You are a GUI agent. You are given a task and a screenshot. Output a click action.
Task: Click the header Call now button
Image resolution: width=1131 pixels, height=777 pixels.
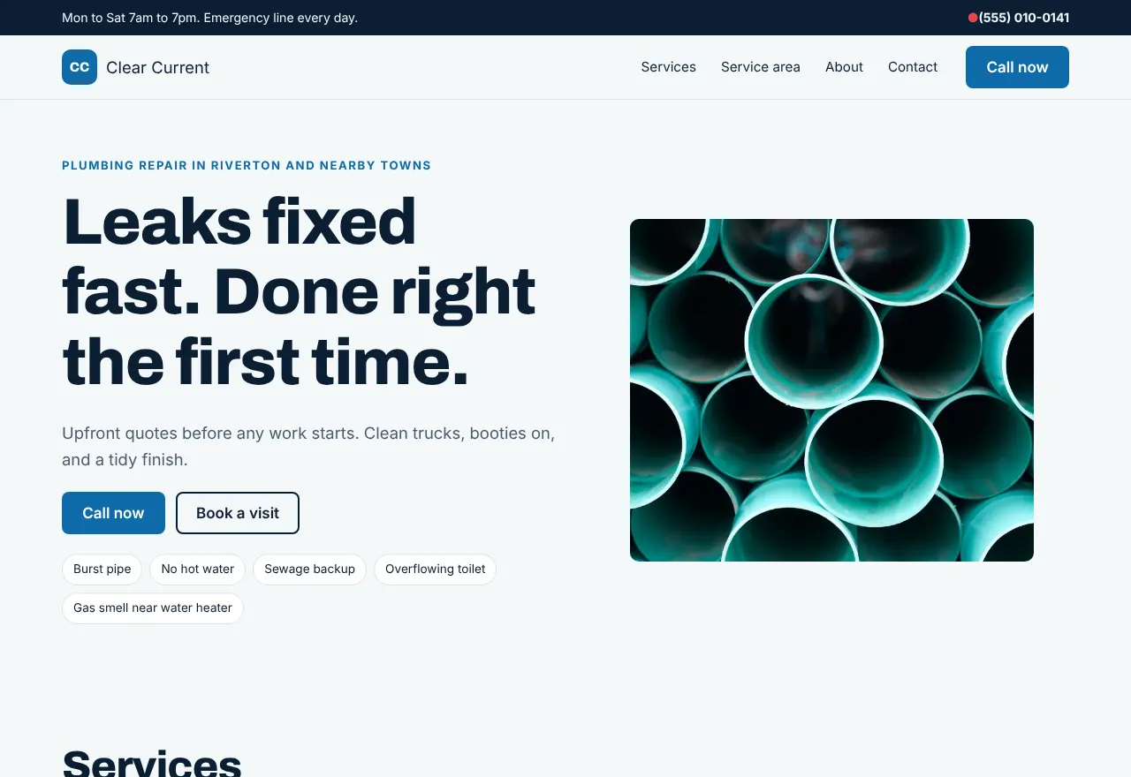[1017, 67]
